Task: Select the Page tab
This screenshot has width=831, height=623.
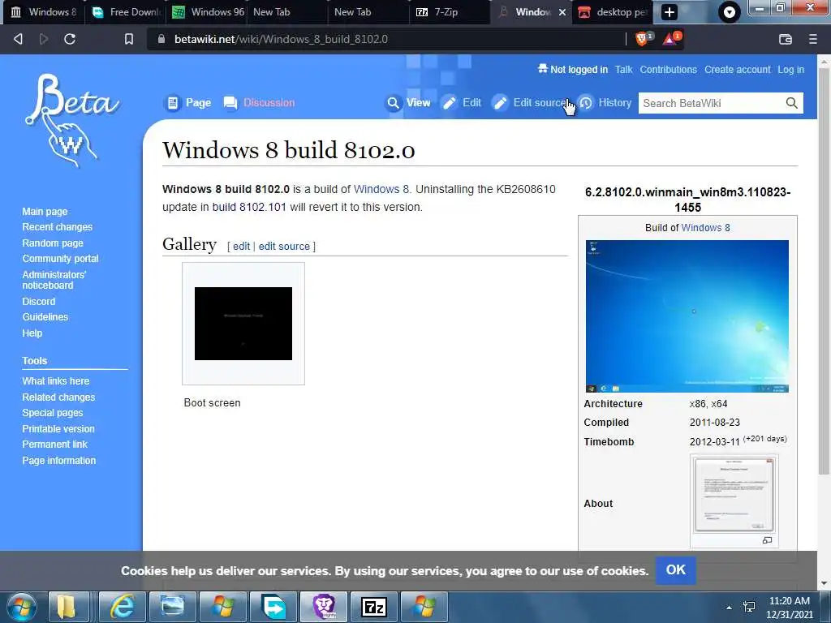Action: (x=188, y=103)
